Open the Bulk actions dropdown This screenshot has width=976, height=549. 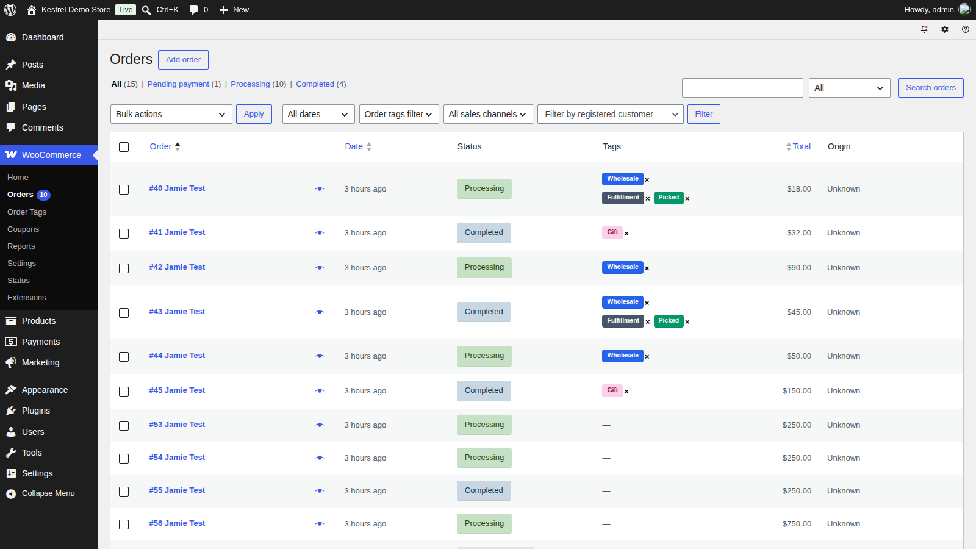(x=171, y=114)
